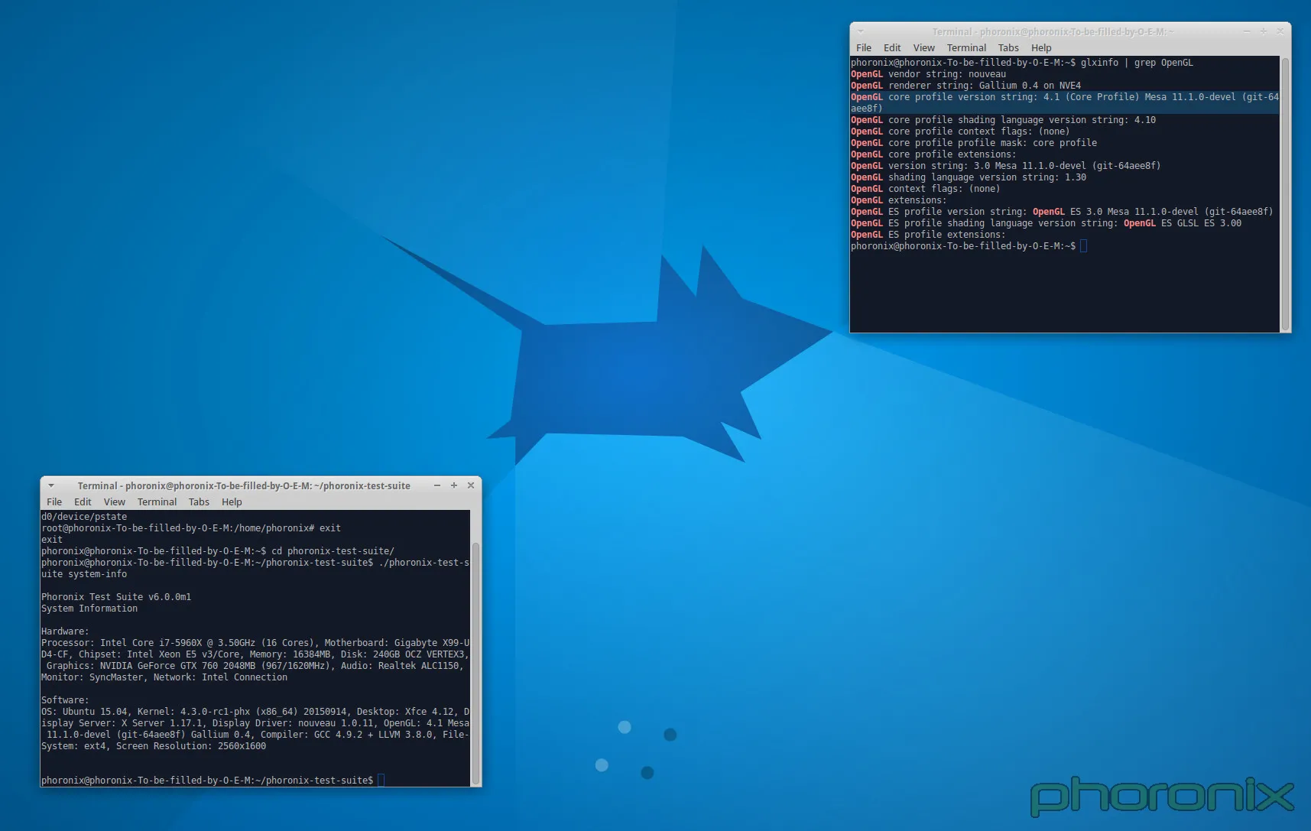Click 'Graphics: NVIDIA GeForce GTX 760' line
Screen dimensions: 1311x831
pyautogui.click(x=255, y=666)
